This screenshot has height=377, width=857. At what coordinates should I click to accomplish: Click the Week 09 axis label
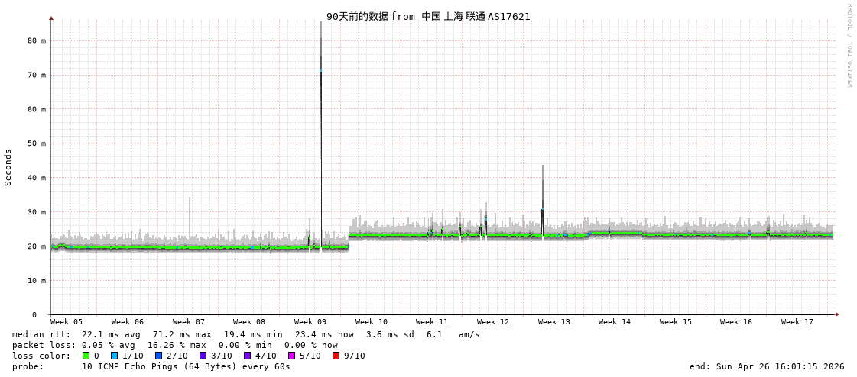310,322
